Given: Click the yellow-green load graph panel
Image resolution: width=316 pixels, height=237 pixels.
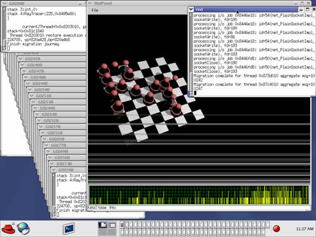Looking at the screenshot, I should 199,195.
